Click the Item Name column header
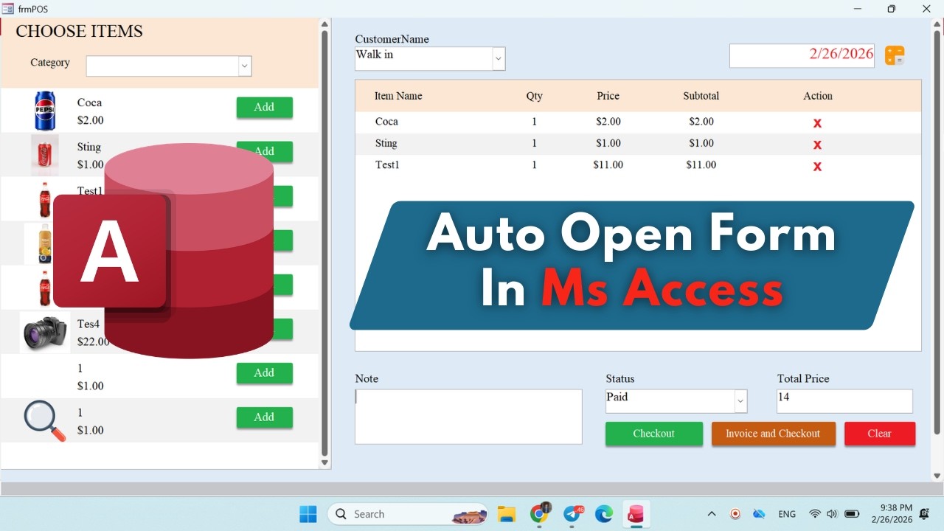 (x=398, y=96)
